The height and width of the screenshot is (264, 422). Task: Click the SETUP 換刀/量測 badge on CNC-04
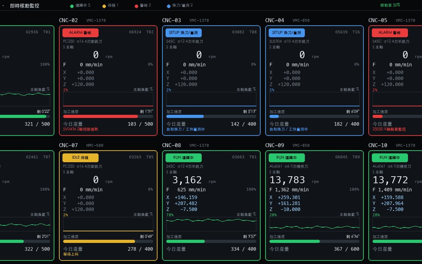point(286,33)
